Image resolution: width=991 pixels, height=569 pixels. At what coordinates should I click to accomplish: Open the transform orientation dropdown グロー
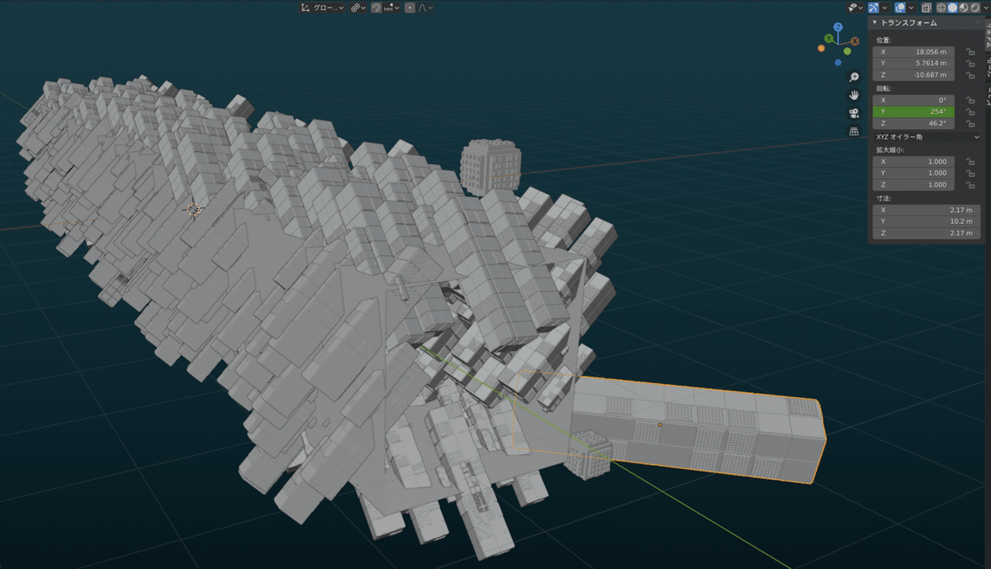[x=322, y=7]
